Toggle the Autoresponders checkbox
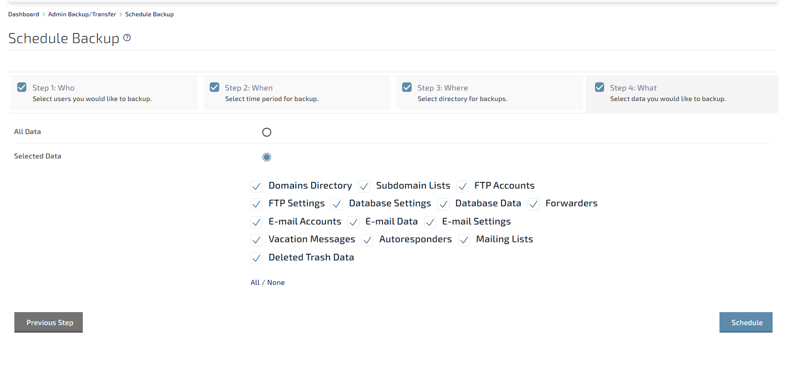This screenshot has width=786, height=371. pos(367,240)
